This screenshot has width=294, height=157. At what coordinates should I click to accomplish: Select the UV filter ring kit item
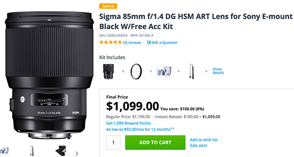tap(136, 71)
